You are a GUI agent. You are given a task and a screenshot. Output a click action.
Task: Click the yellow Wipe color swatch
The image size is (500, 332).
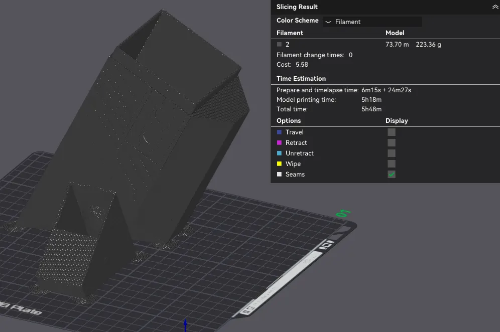[279, 164]
